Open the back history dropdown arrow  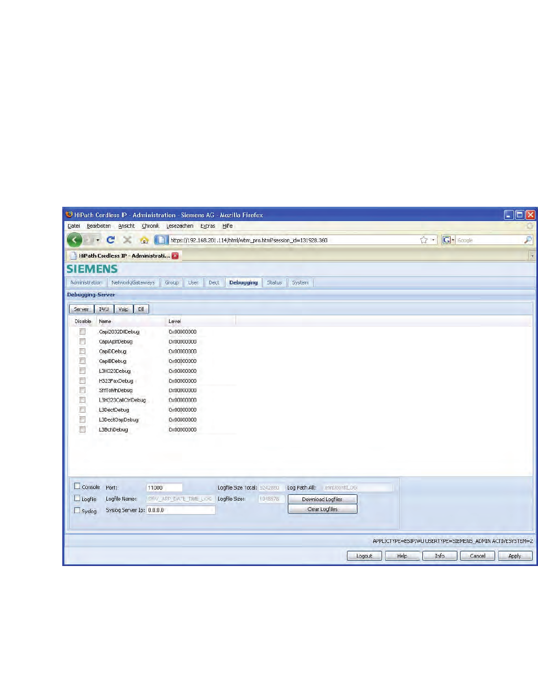pos(98,240)
